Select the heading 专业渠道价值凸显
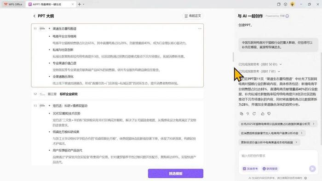 (x=64, y=63)
